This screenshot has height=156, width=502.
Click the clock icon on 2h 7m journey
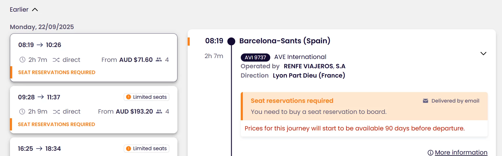[22, 60]
